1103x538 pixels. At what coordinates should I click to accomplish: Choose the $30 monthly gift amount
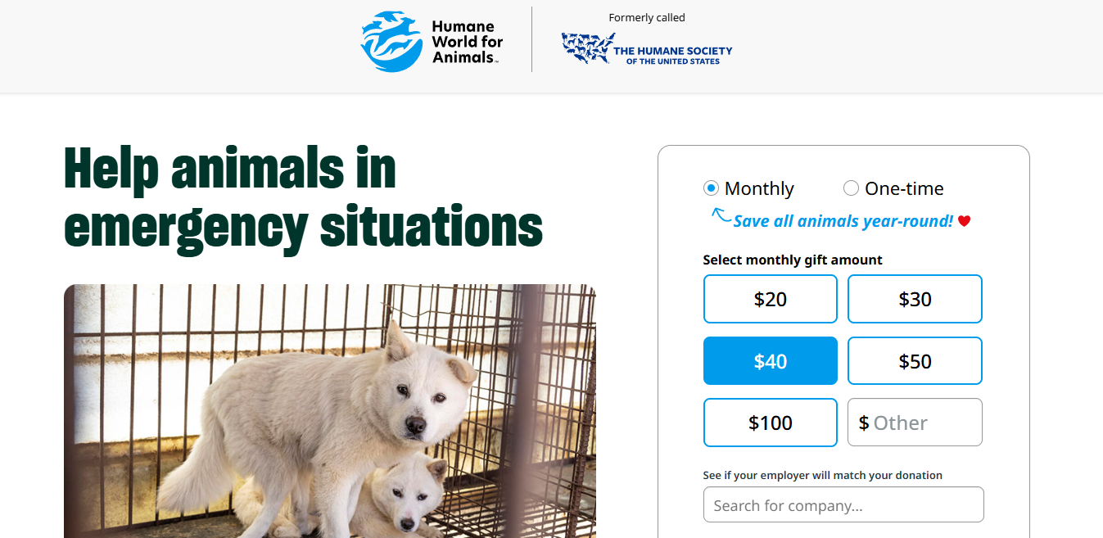pyautogui.click(x=914, y=299)
